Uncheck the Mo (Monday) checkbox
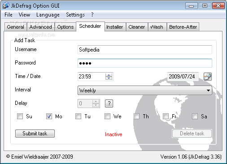Image resolution: width=227 pixels, height=164 pixels. click(49, 116)
